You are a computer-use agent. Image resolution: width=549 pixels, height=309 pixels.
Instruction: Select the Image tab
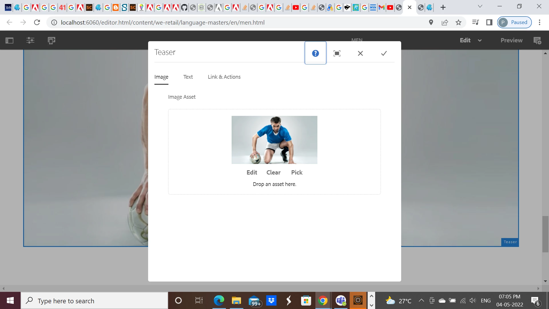[161, 77]
